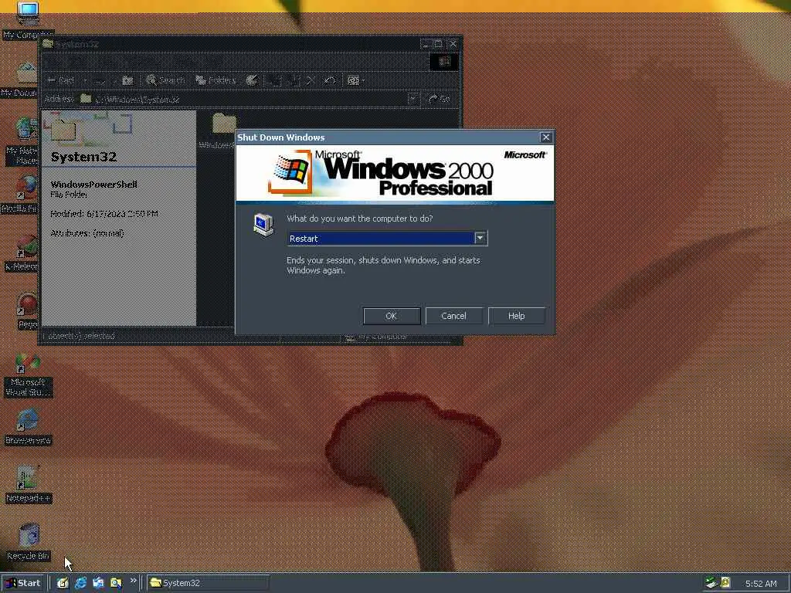Click the Attributes (normal) text in info pane
The image size is (791, 593).
(x=87, y=233)
